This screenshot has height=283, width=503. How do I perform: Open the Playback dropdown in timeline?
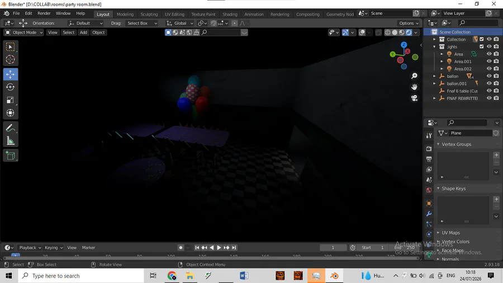pyautogui.click(x=30, y=248)
